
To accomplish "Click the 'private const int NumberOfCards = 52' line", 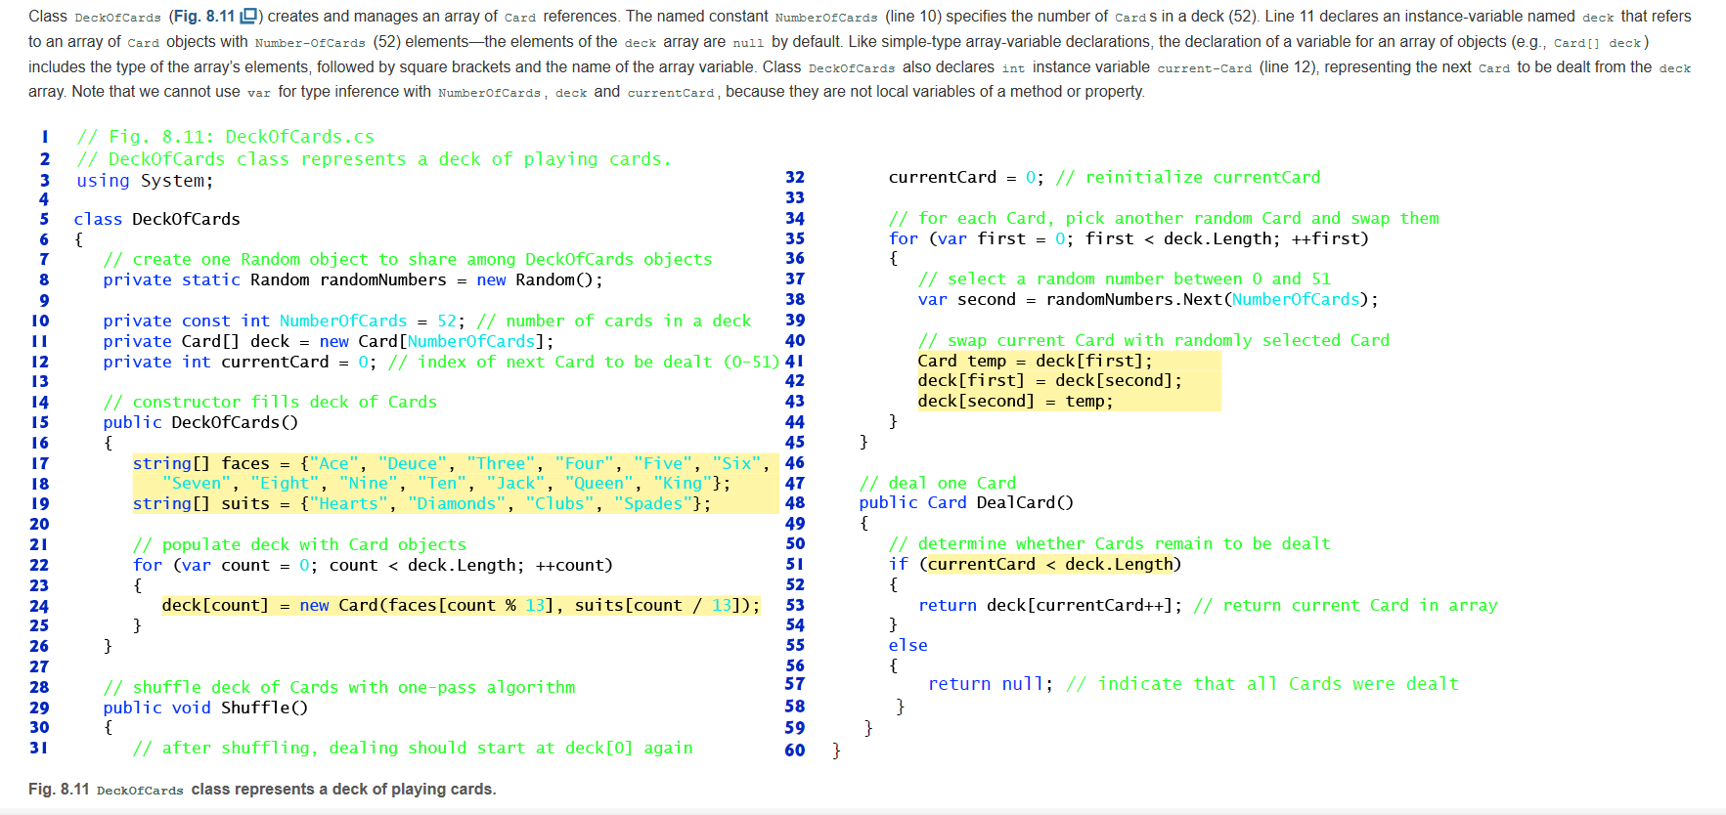I will point(427,321).
